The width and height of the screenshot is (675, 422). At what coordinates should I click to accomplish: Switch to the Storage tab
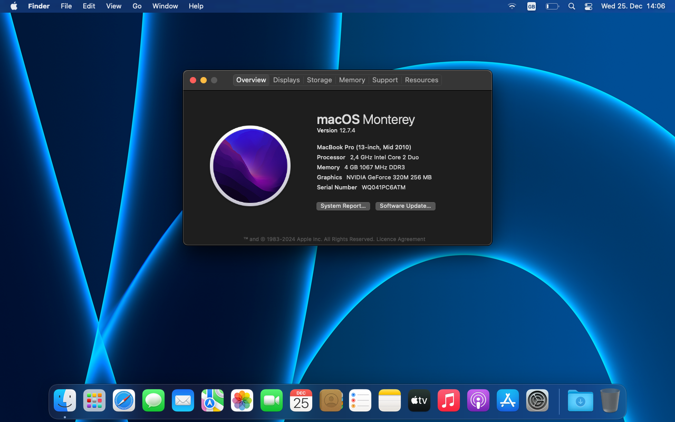pyautogui.click(x=320, y=80)
